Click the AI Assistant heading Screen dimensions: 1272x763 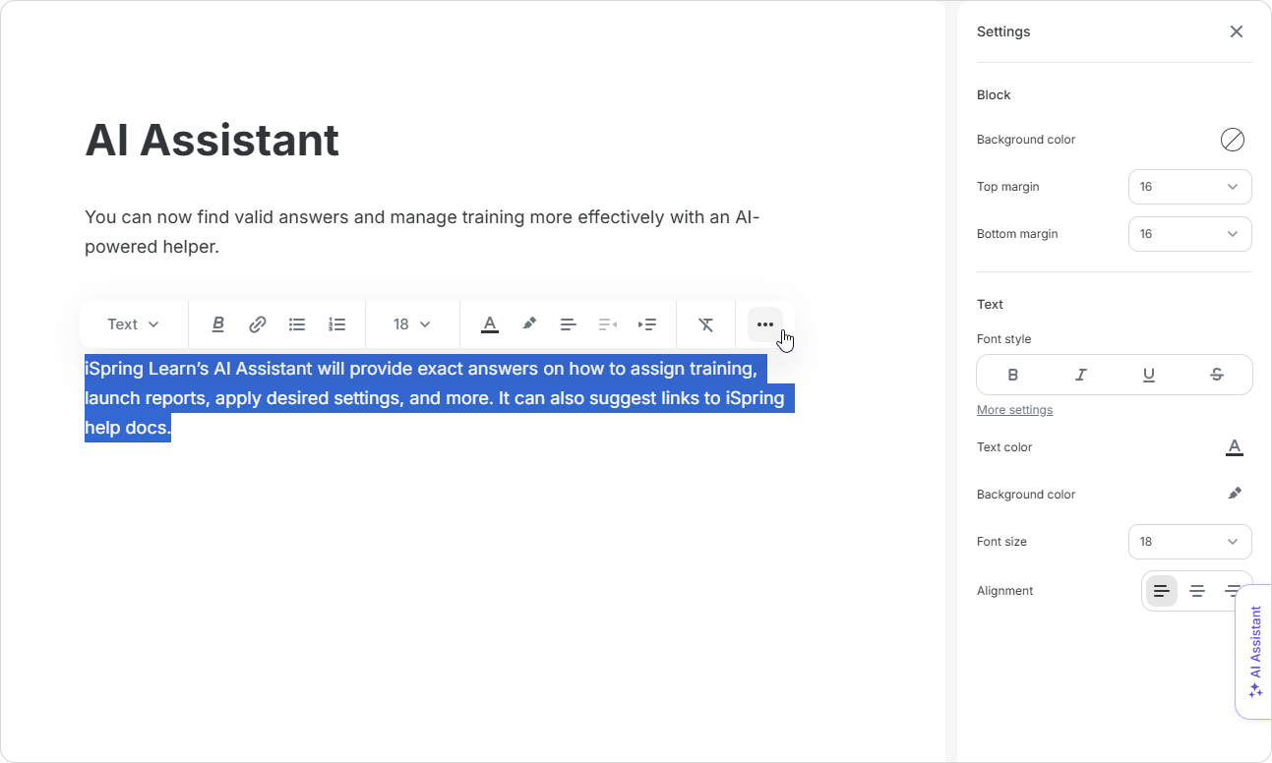click(212, 140)
